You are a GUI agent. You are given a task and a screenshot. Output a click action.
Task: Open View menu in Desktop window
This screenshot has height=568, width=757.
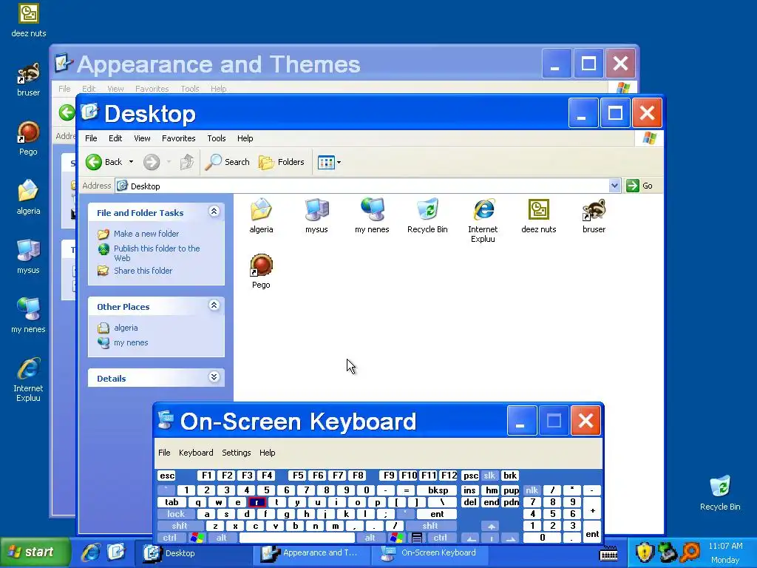point(142,138)
